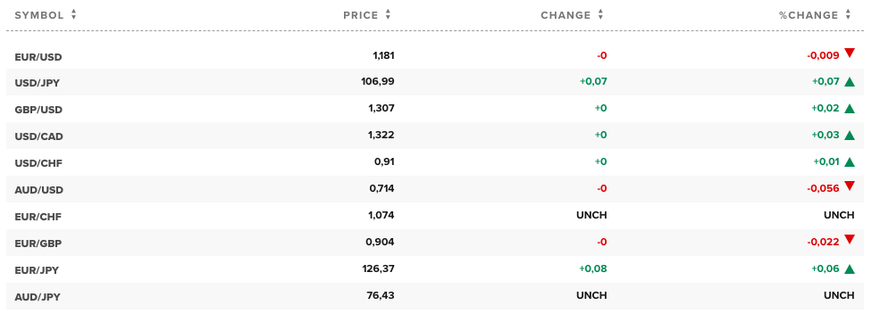Sort table by SYMBOL column arrows
Image resolution: width=880 pixels, height=322 pixels.
click(73, 15)
